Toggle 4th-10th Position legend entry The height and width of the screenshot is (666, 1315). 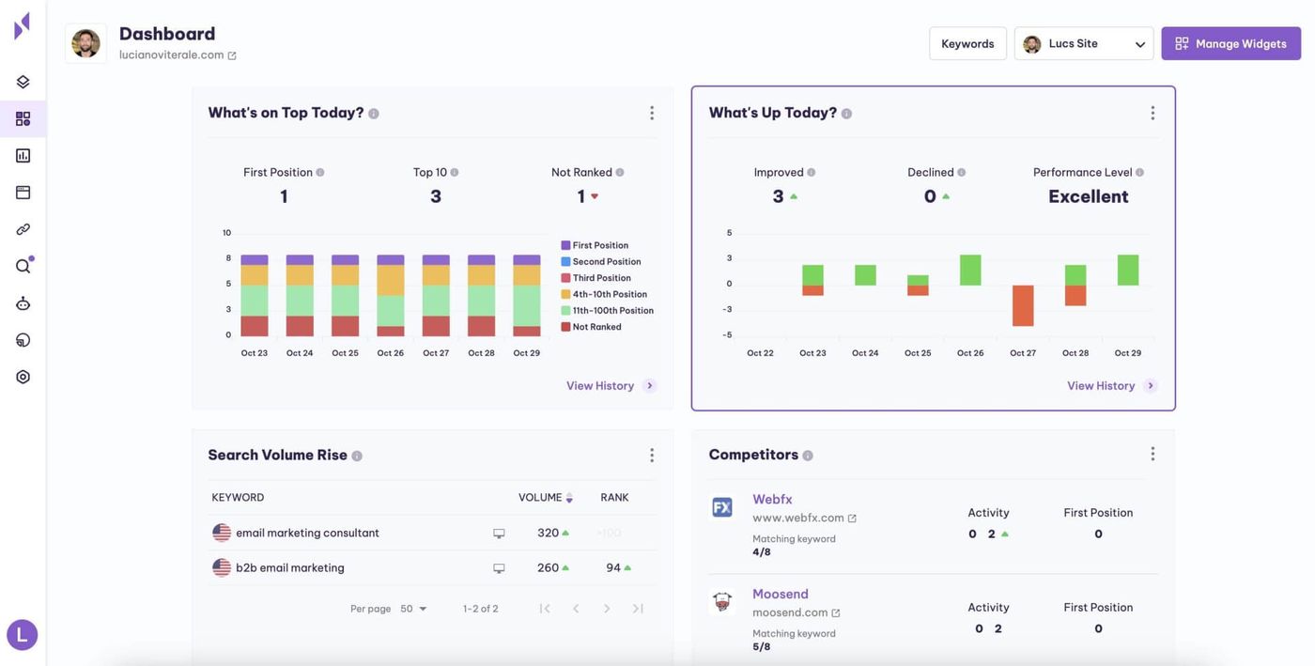[x=603, y=294]
